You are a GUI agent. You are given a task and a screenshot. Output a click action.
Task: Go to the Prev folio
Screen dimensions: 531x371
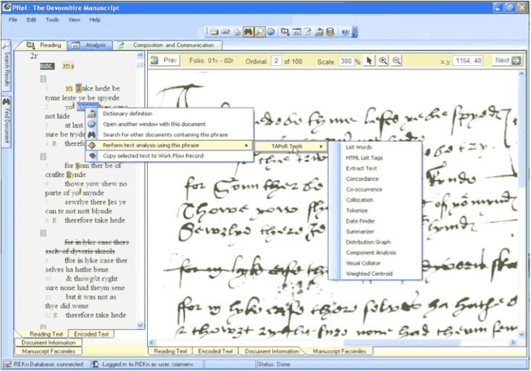(x=165, y=61)
